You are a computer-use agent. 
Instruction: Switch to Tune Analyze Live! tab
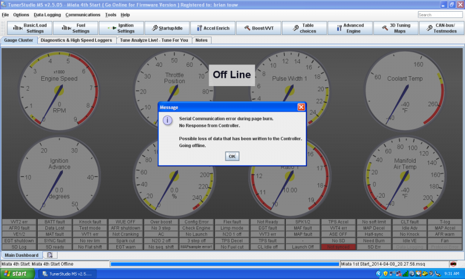point(154,40)
